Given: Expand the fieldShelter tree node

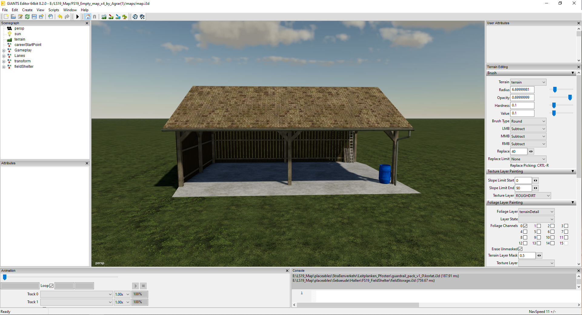Looking at the screenshot, I should pos(4,67).
